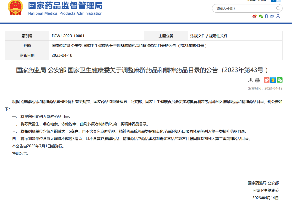Viewport: 292px width, 203px height.
Task: Click the 2023-04-18 date in the 发布日期 row
Action: tap(62, 55)
